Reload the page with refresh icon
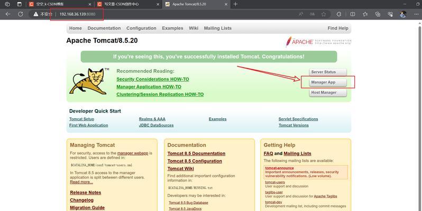 (x=21, y=14)
